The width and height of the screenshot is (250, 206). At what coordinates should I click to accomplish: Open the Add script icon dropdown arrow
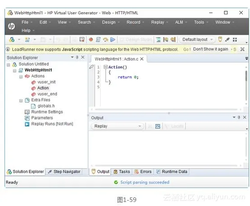click(x=35, y=39)
